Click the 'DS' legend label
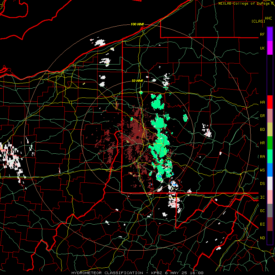275x275 pixels. click(262, 183)
